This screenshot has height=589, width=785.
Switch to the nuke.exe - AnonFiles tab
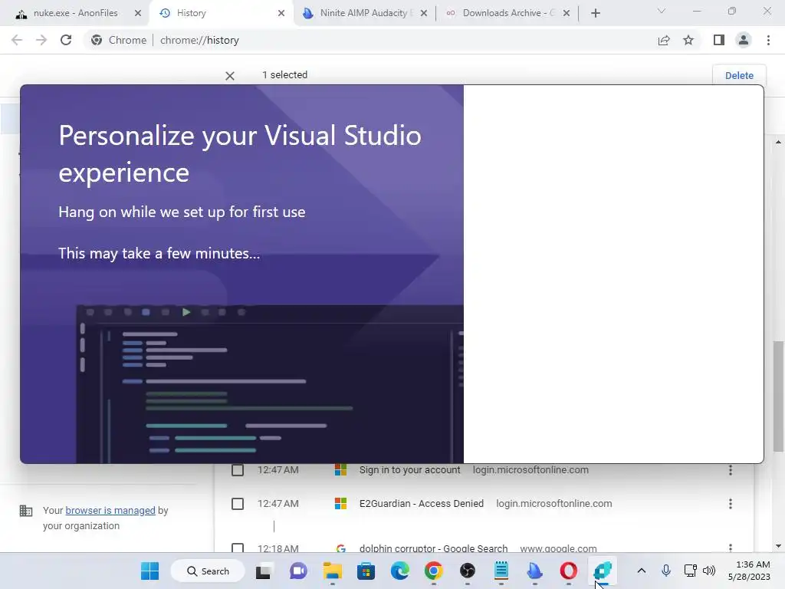[75, 13]
